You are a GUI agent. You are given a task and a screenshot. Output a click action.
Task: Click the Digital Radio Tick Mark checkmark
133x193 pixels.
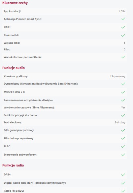(x=123, y=183)
